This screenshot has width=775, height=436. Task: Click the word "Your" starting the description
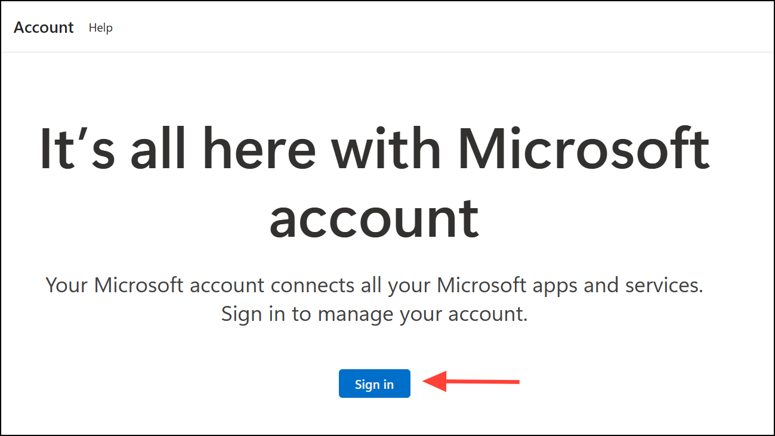point(67,285)
